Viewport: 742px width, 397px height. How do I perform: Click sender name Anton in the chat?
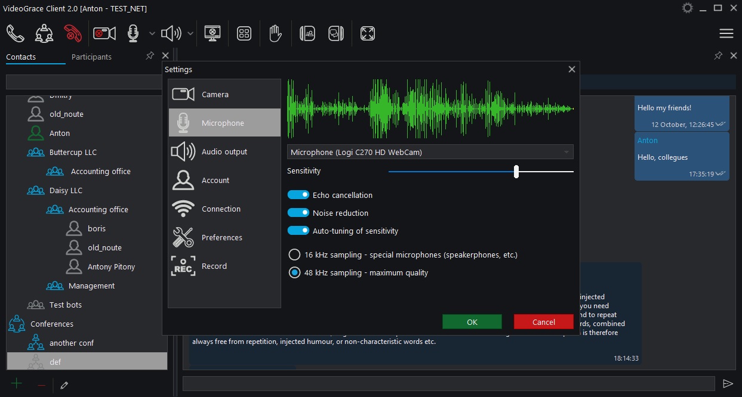coord(648,140)
